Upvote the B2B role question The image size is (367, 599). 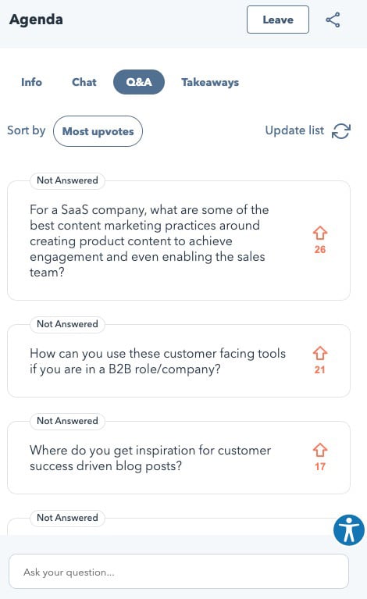320,353
